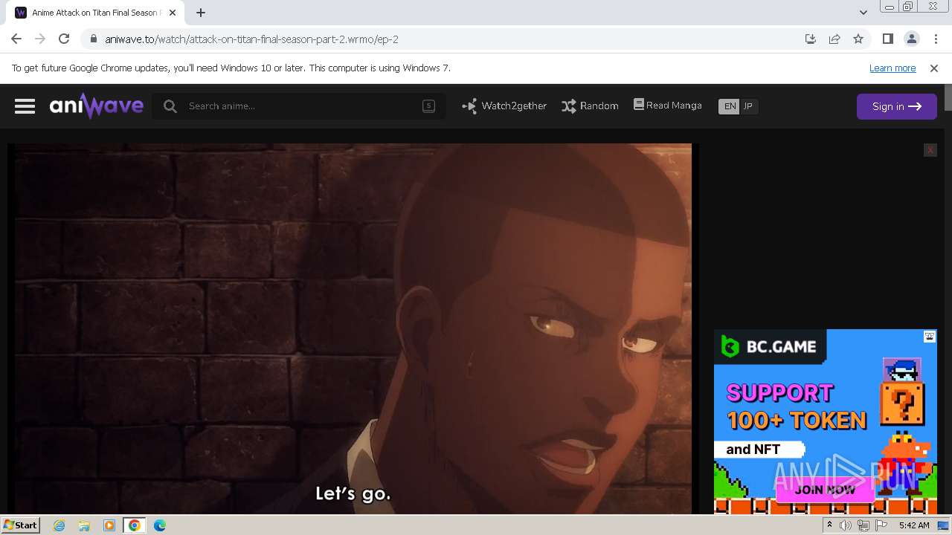Switch to Chrome in taskbar

click(x=135, y=525)
